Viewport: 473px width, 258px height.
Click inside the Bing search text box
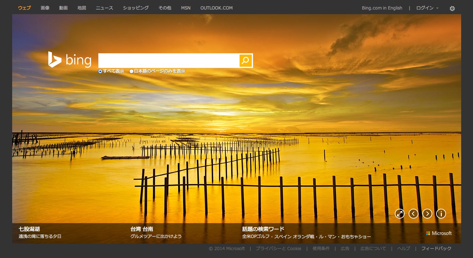coord(169,60)
